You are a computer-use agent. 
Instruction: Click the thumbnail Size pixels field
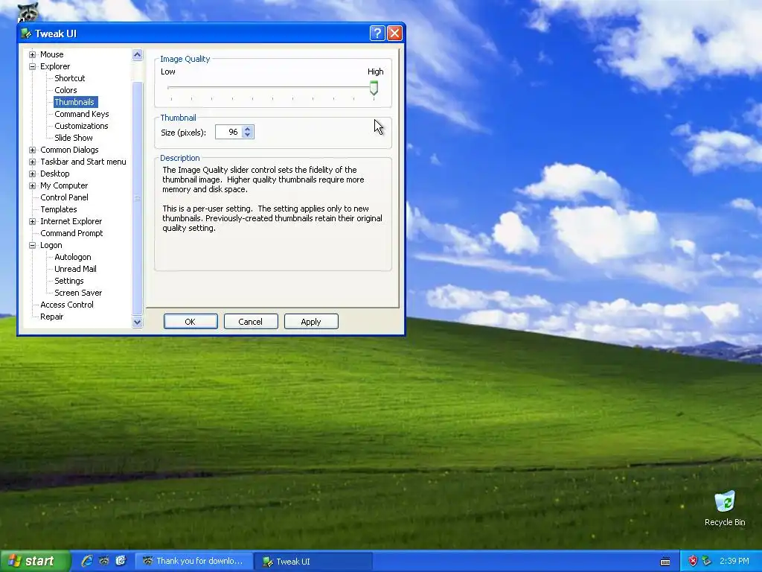(x=229, y=132)
